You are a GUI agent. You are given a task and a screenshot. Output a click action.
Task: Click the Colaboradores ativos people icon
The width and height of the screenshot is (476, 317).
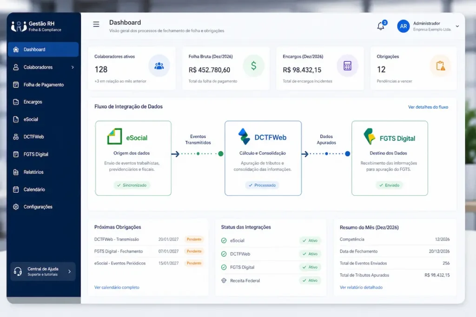[x=159, y=65]
